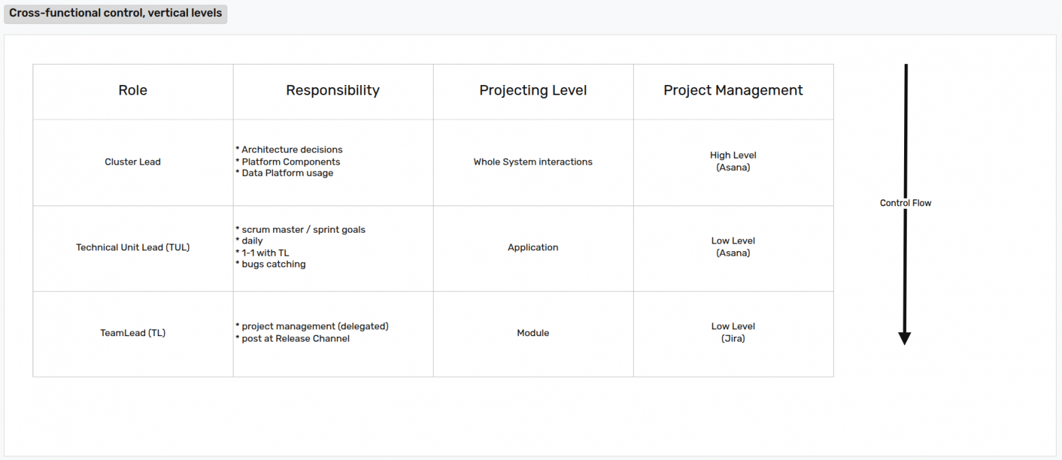Image resolution: width=1062 pixels, height=460 pixels.
Task: Select the 'Low Level (Jira)' cell
Action: pyautogui.click(x=733, y=333)
